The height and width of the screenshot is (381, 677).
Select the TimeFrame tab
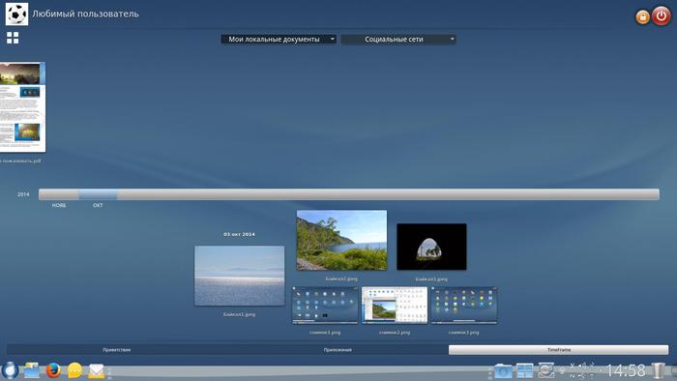point(559,350)
